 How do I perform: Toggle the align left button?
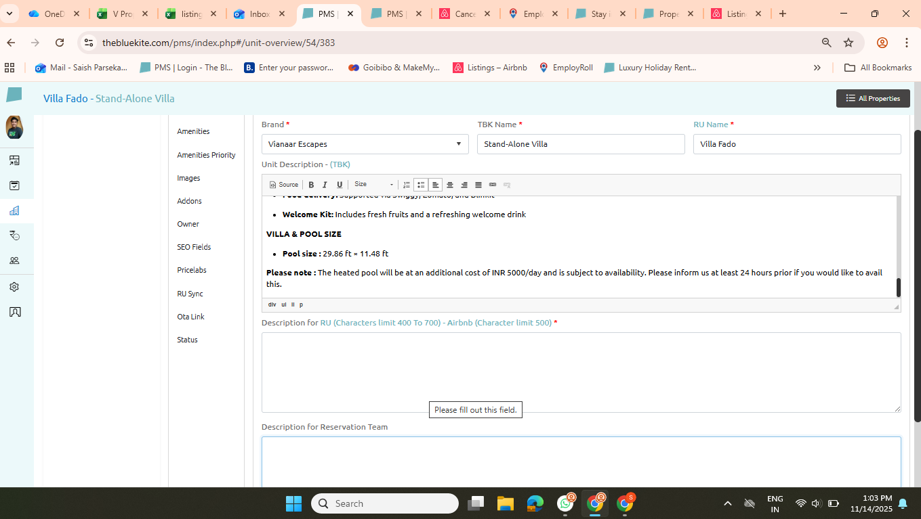(x=435, y=185)
